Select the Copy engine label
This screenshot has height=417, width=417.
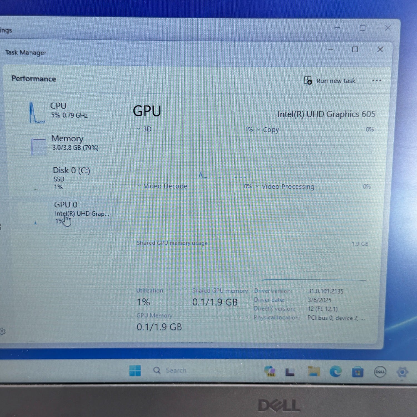pos(271,130)
